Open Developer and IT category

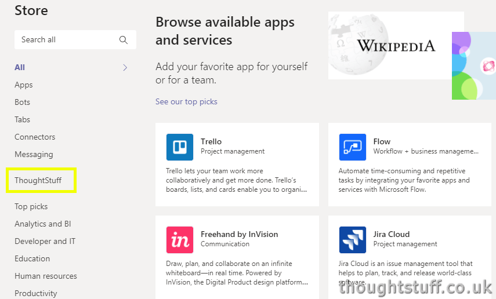pyautogui.click(x=45, y=241)
